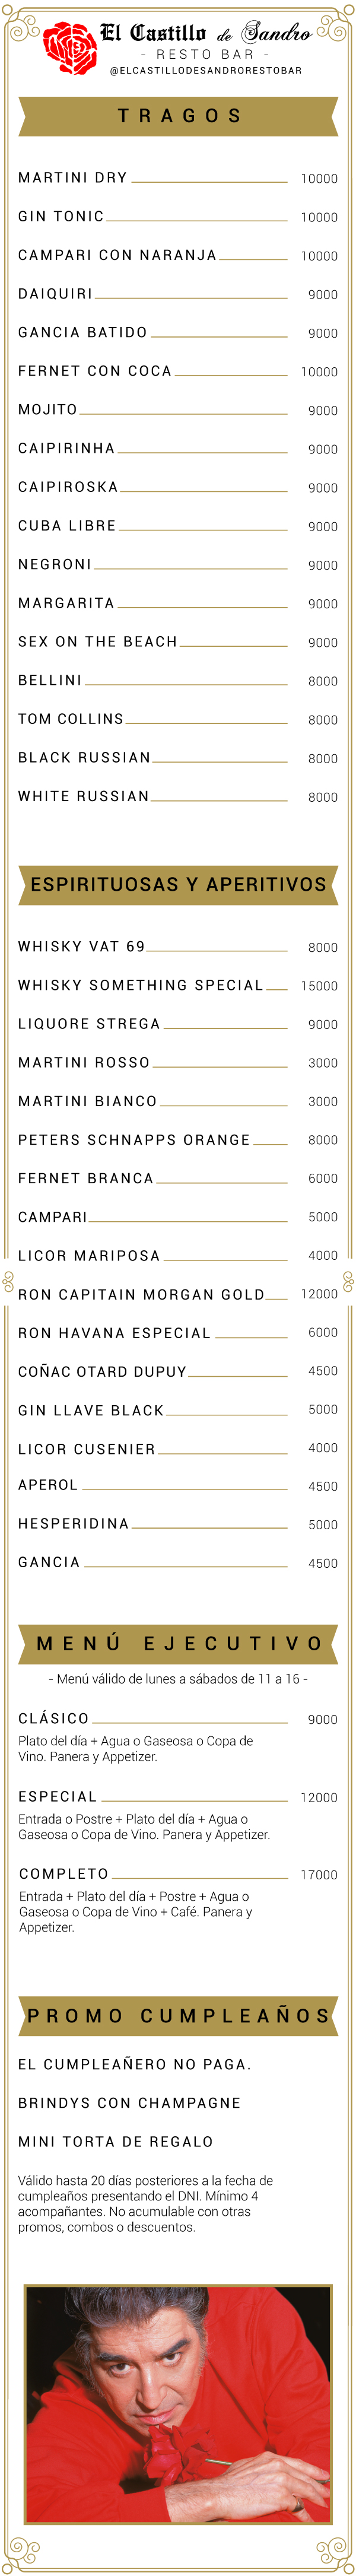Viewport: 356px width, 2576px height.
Task: Open the @ELCASTILLODESANDRORESTOBAR Instagram handle
Action: coord(205,71)
